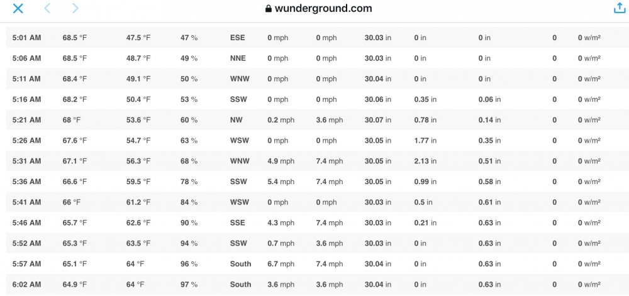Image resolution: width=629 pixels, height=296 pixels.
Task: Click the 6.7 mph wind speed value
Action: 281,264
